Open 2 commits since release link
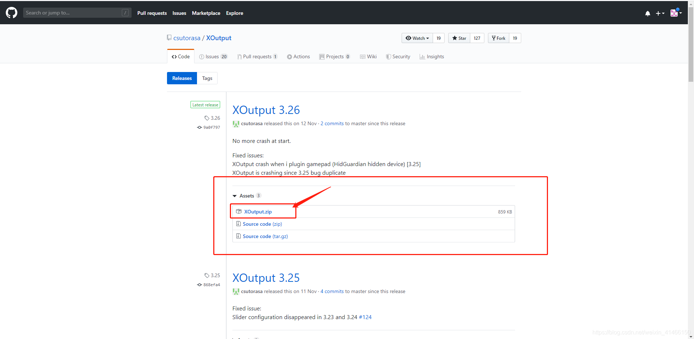The image size is (694, 339). pyautogui.click(x=332, y=123)
